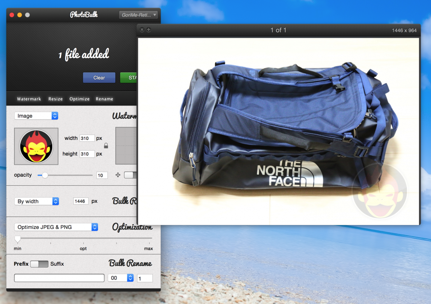
Task: Click the add (+) icon in preview window
Action: pos(148,30)
